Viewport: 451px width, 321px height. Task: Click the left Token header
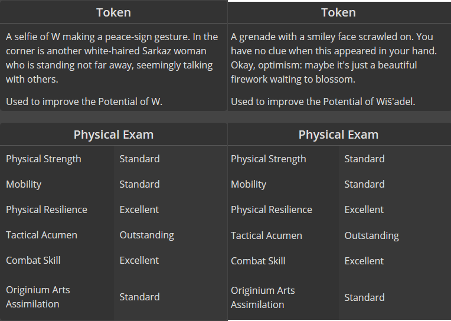pyautogui.click(x=113, y=12)
